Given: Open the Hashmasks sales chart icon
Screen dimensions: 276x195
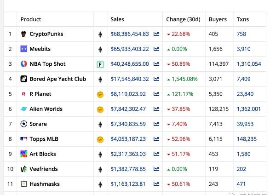Looking at the screenshot, I should click(x=156, y=184).
